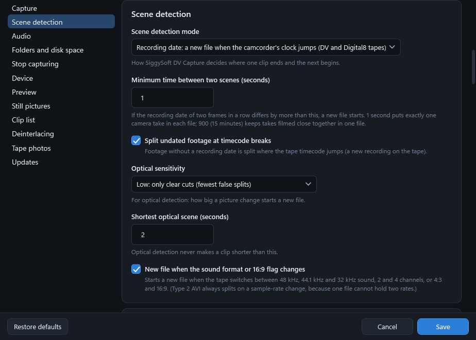Cancel the settings dialog

tap(387, 327)
